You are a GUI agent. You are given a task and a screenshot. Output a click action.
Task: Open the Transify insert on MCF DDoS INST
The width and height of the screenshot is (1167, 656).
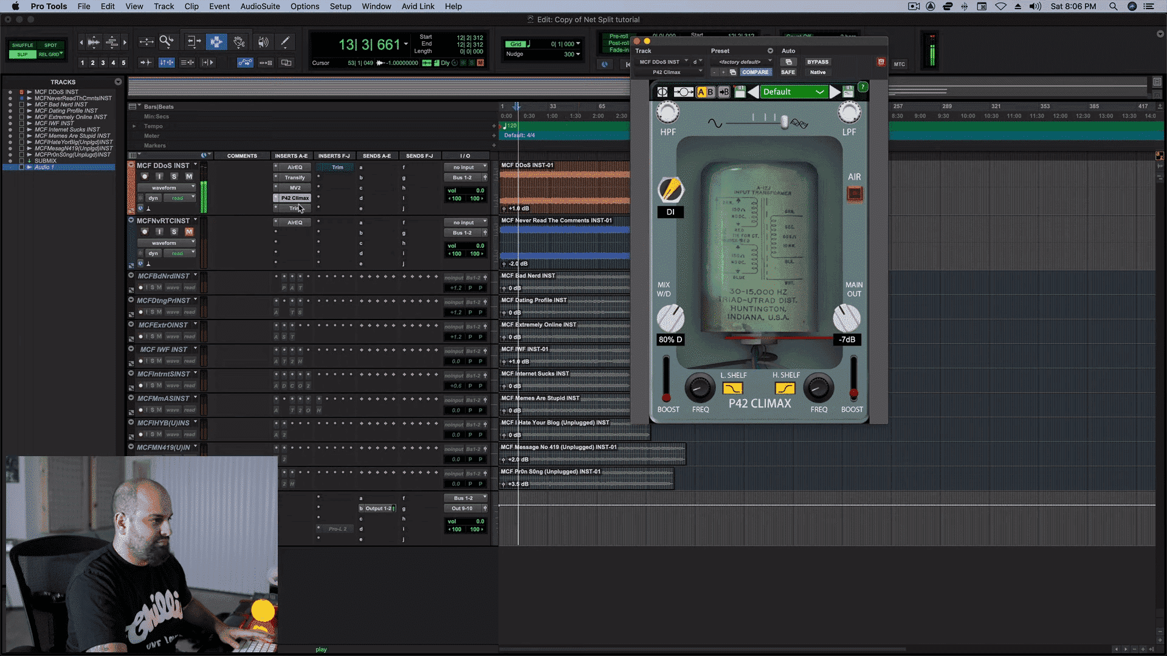coord(295,177)
